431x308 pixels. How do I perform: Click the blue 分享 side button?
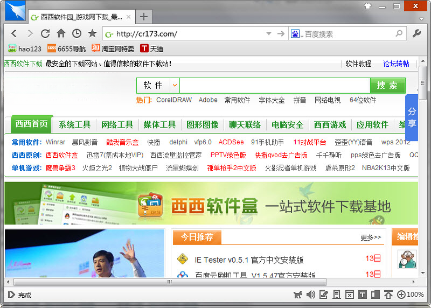click(412, 117)
